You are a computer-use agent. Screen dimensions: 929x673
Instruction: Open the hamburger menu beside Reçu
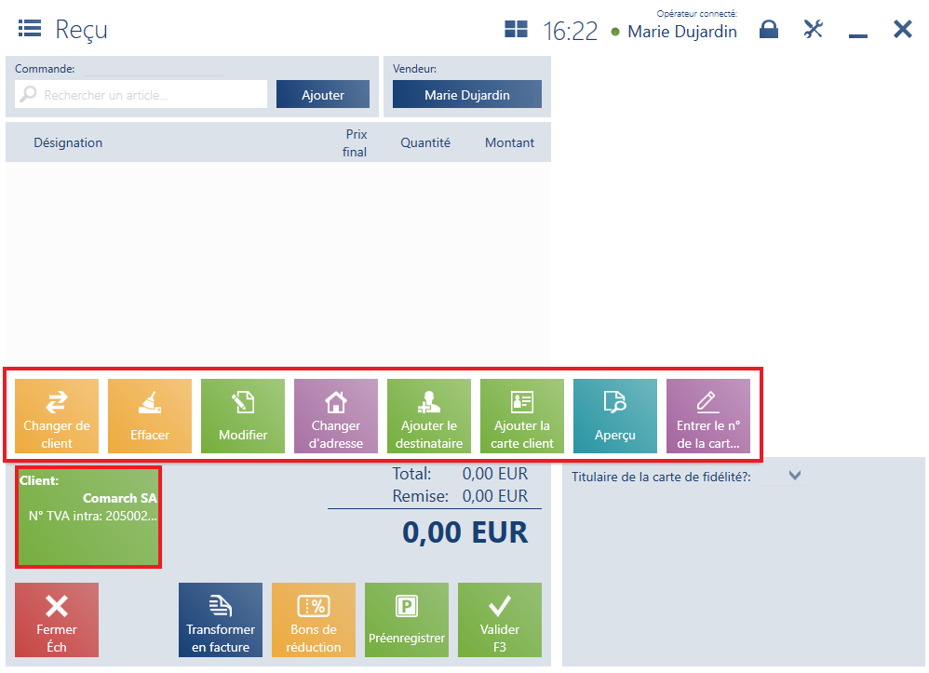point(30,28)
